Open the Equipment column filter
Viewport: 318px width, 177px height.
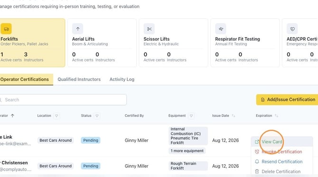[191, 115]
